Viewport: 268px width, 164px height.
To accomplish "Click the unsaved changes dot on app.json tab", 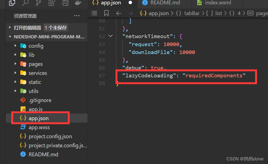I will [130, 3].
